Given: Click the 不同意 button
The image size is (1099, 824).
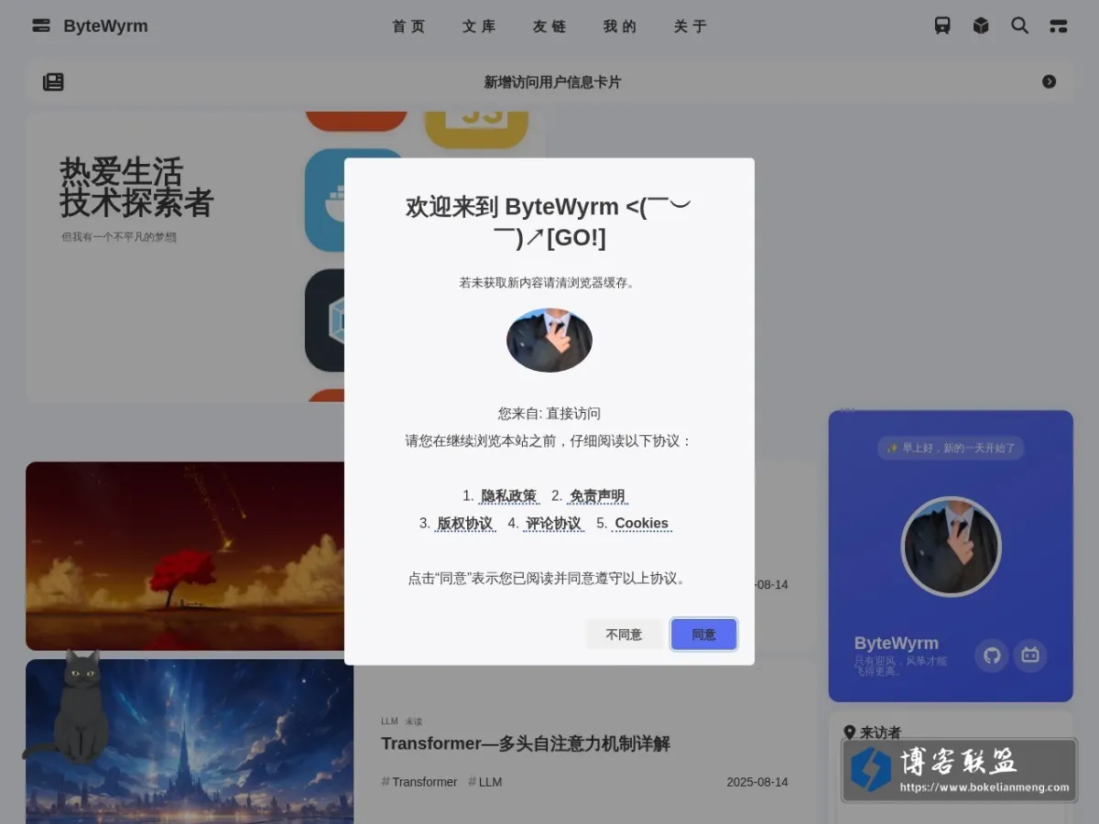Looking at the screenshot, I should 624,634.
